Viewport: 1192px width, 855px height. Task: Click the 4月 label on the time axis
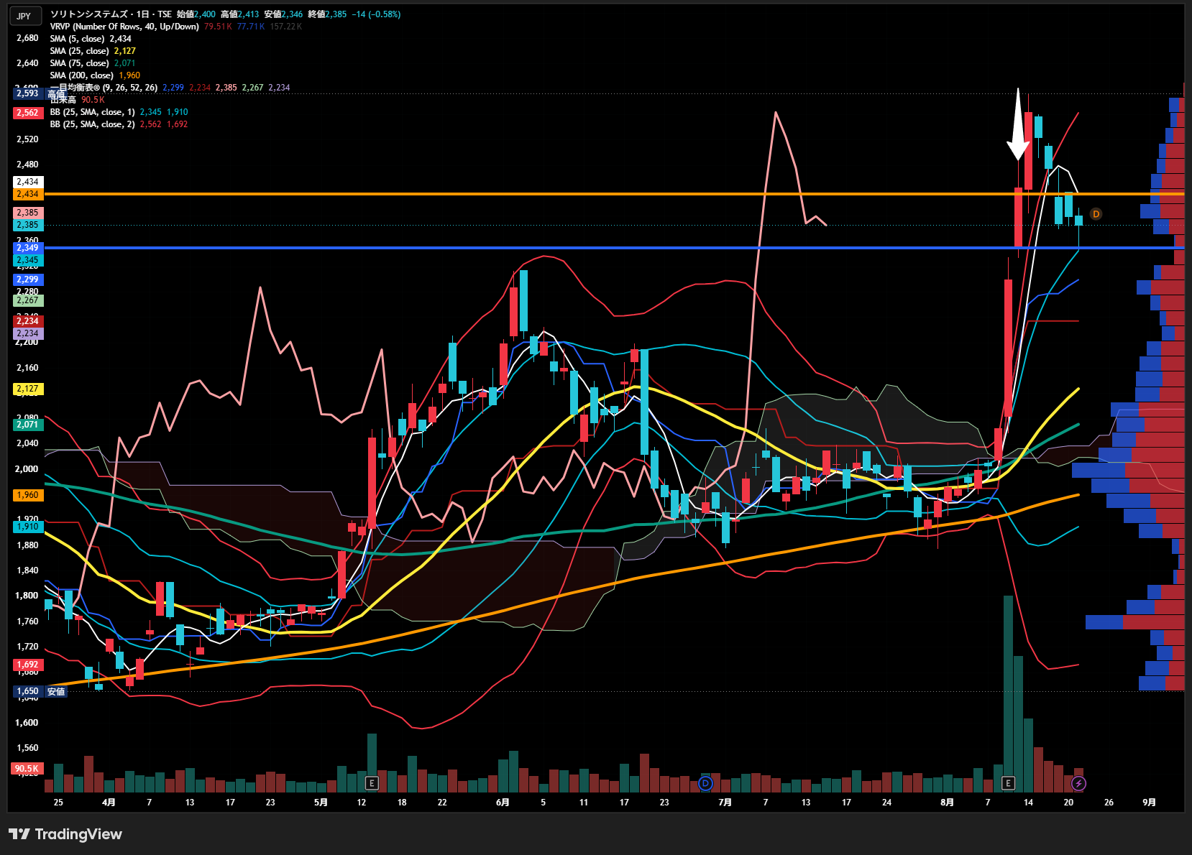point(109,803)
